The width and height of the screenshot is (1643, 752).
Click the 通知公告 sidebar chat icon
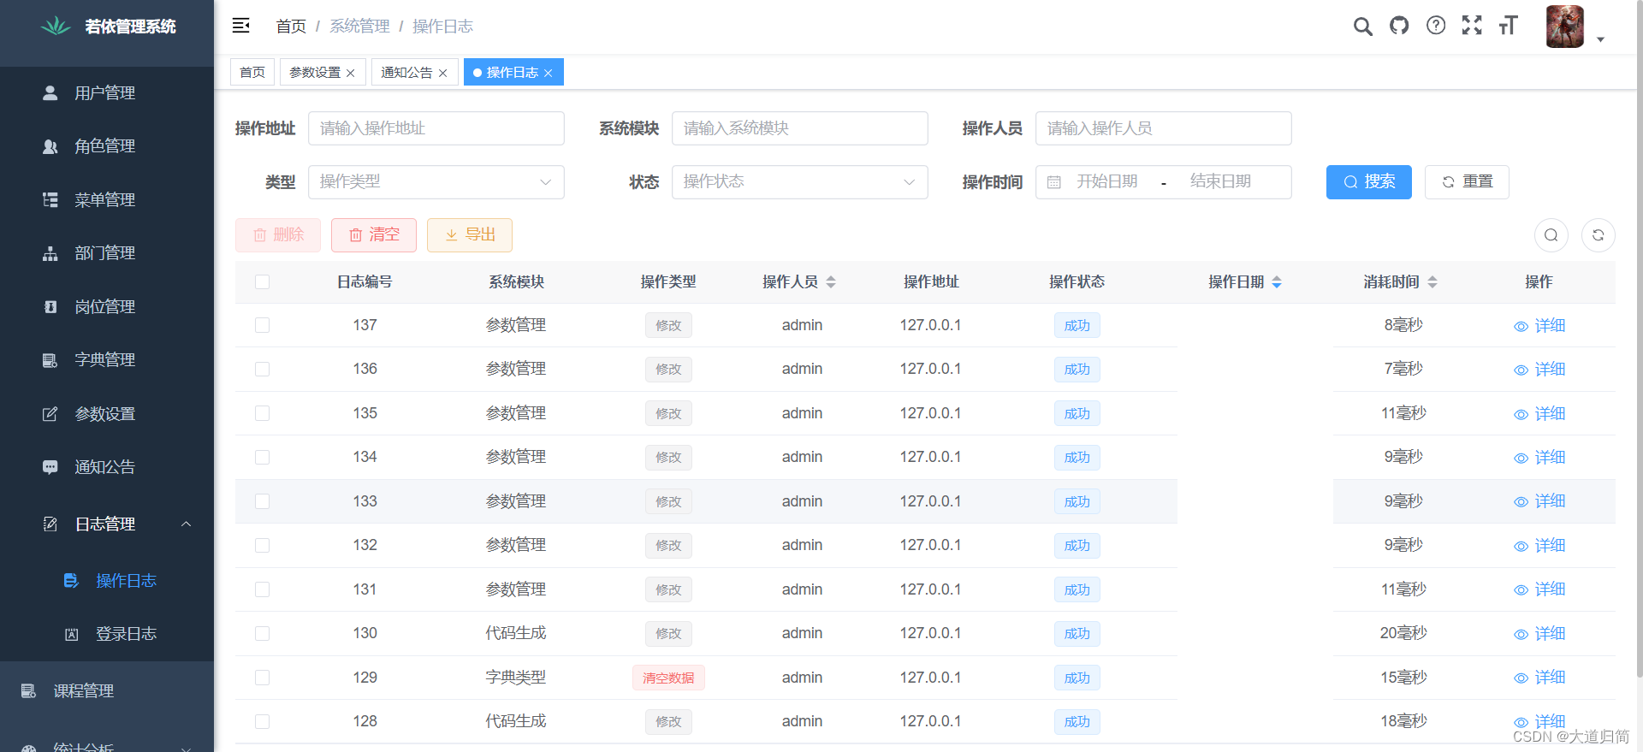[50, 467]
